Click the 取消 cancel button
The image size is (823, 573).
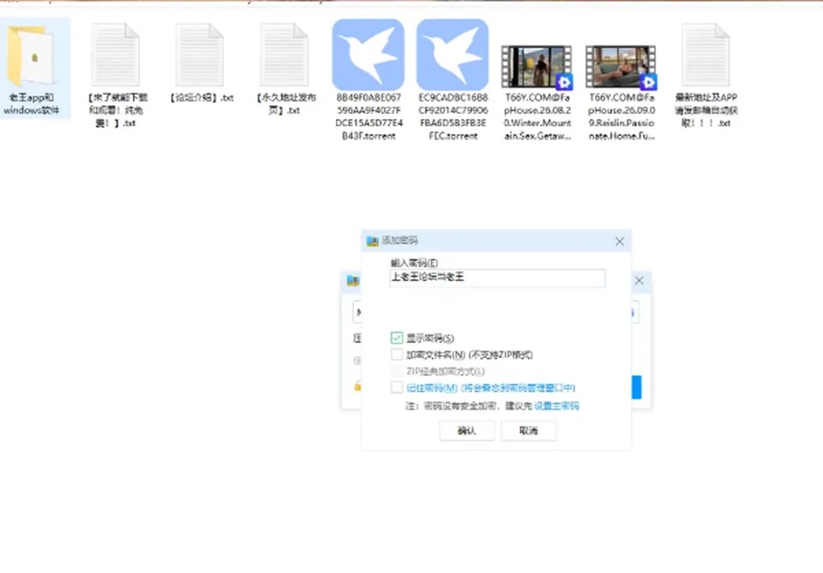(529, 431)
